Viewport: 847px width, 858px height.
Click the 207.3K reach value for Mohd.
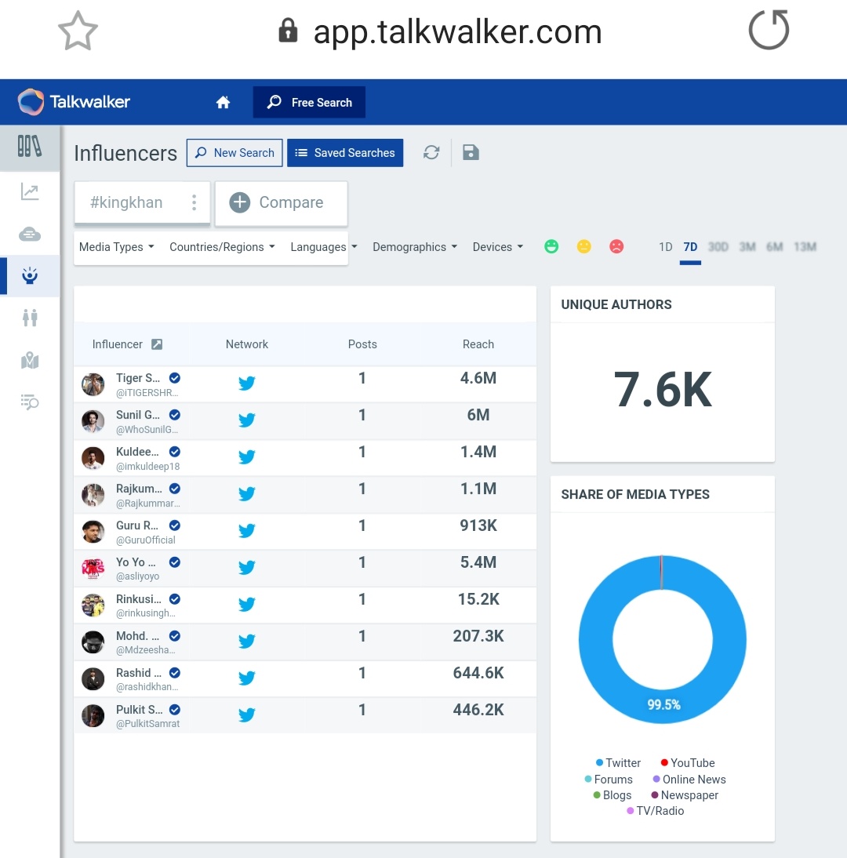click(478, 636)
